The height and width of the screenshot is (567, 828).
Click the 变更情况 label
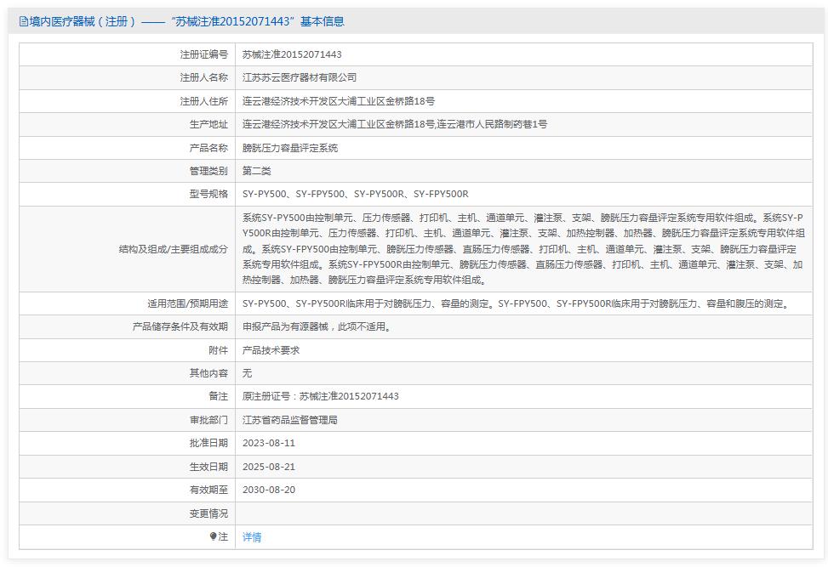(208, 513)
